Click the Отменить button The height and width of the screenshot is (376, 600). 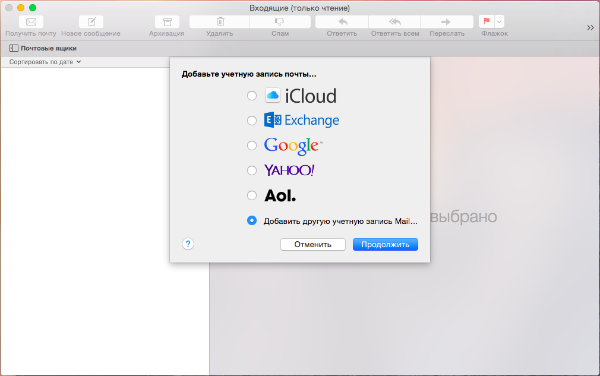tap(313, 244)
